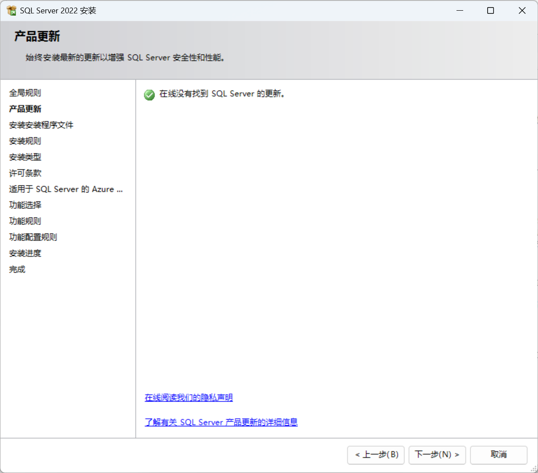
Task: Select 完成 step in sidebar
Action: pos(17,269)
